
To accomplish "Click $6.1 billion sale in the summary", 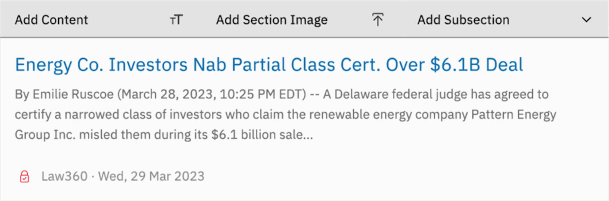I will (x=257, y=135).
